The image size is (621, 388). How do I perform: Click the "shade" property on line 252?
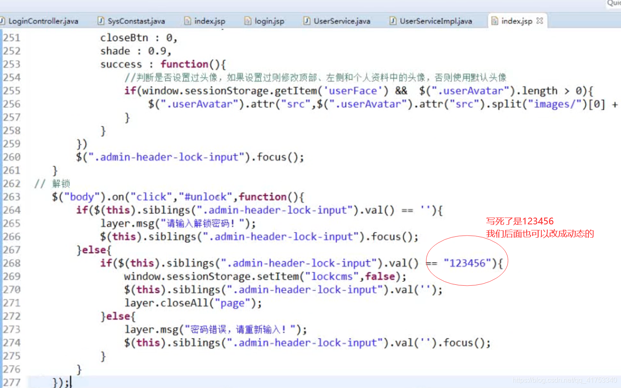(x=115, y=51)
